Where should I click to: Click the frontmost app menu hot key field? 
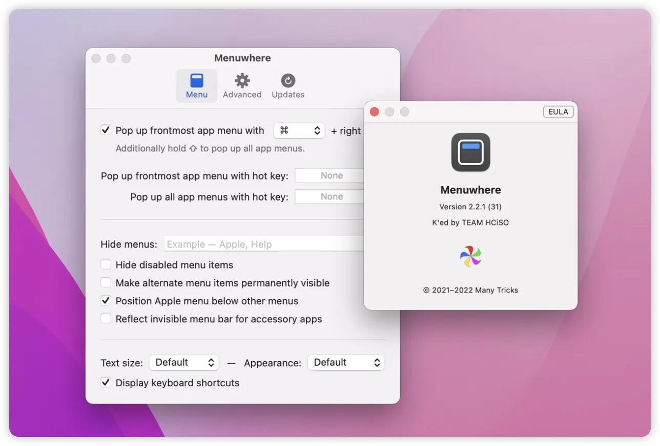(329, 175)
